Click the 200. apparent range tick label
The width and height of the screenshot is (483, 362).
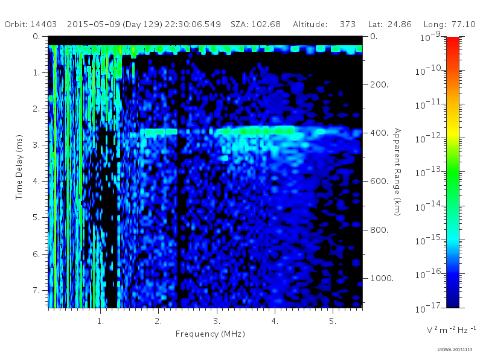click(x=379, y=84)
